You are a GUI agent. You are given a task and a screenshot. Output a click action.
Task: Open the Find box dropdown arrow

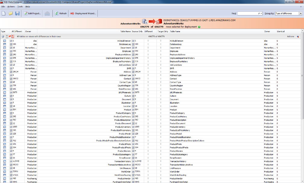[x=261, y=13]
